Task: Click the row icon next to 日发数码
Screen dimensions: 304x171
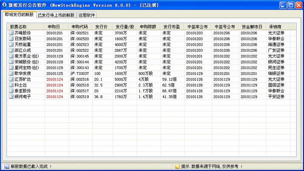Action: click(x=11, y=39)
